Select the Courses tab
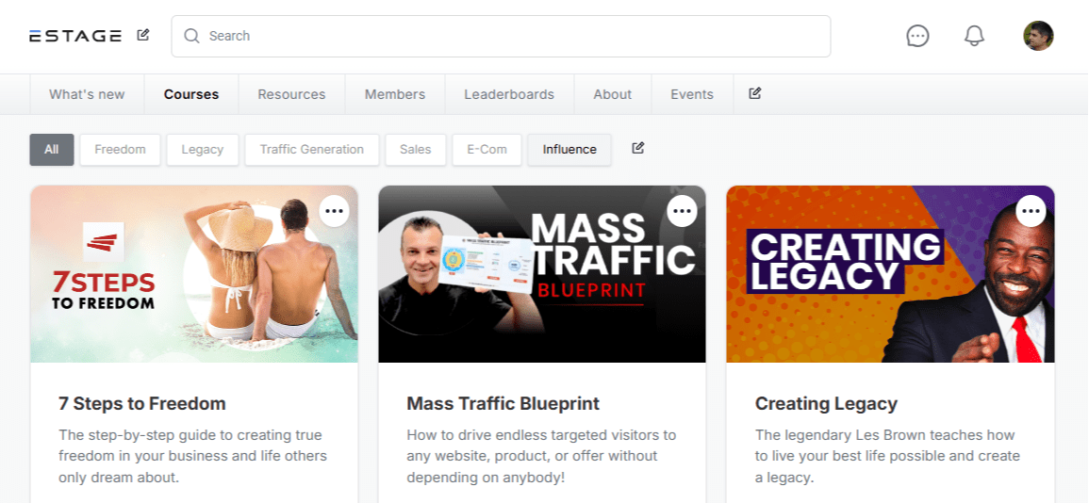1089x503 pixels. 191,94
